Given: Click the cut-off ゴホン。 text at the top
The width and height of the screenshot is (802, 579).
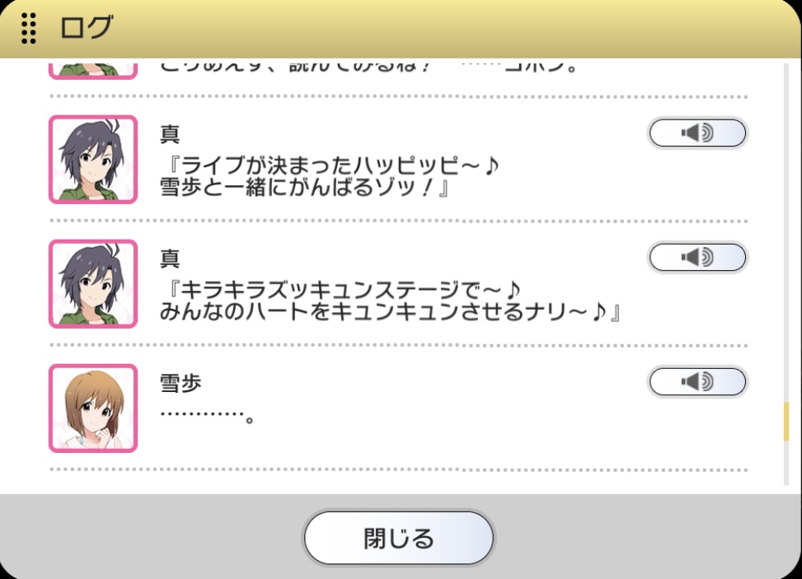Looking at the screenshot, I should click(x=541, y=66).
